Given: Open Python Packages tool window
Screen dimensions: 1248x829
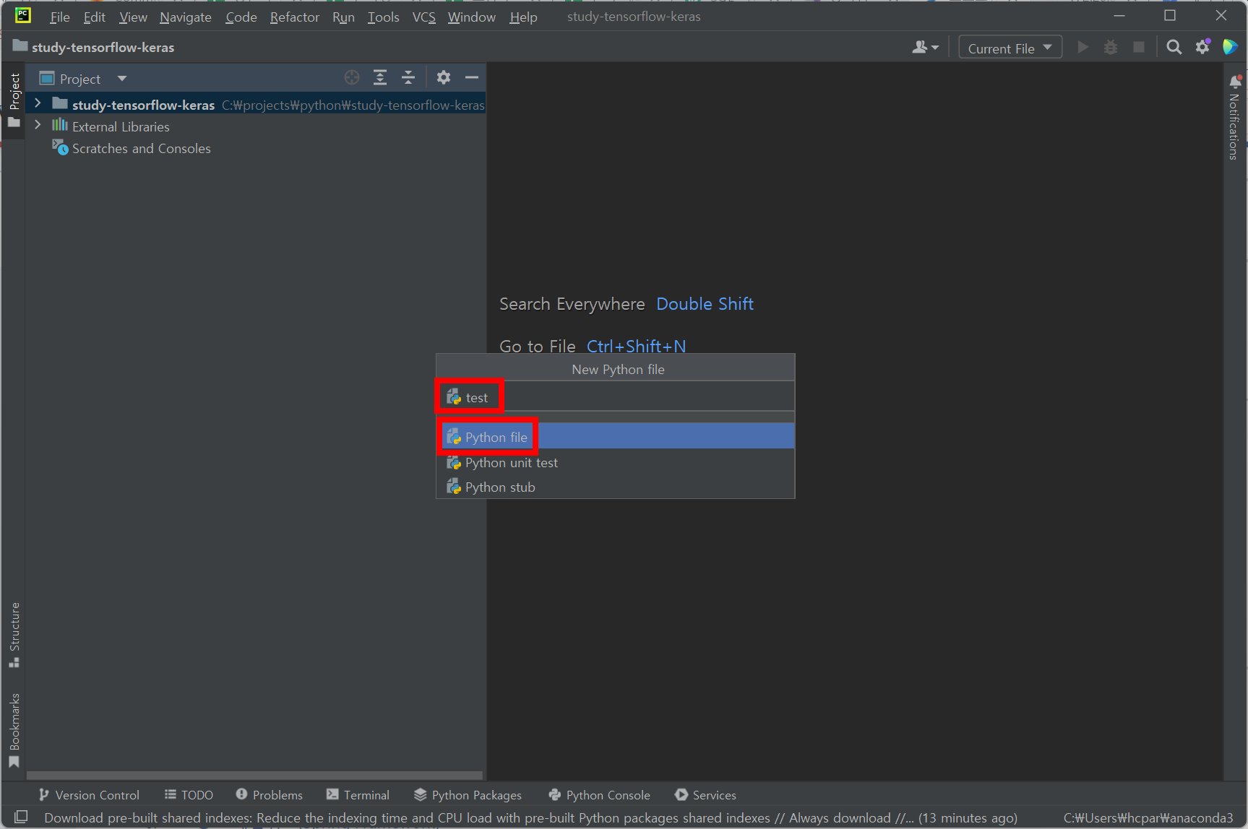Looking at the screenshot, I should pyautogui.click(x=468, y=794).
